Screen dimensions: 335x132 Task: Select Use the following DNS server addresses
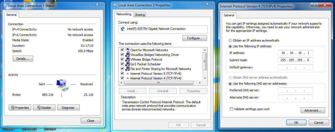tap(230, 84)
